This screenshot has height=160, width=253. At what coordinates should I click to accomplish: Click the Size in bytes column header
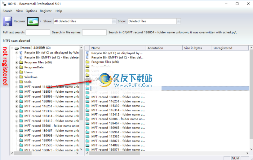(197, 48)
